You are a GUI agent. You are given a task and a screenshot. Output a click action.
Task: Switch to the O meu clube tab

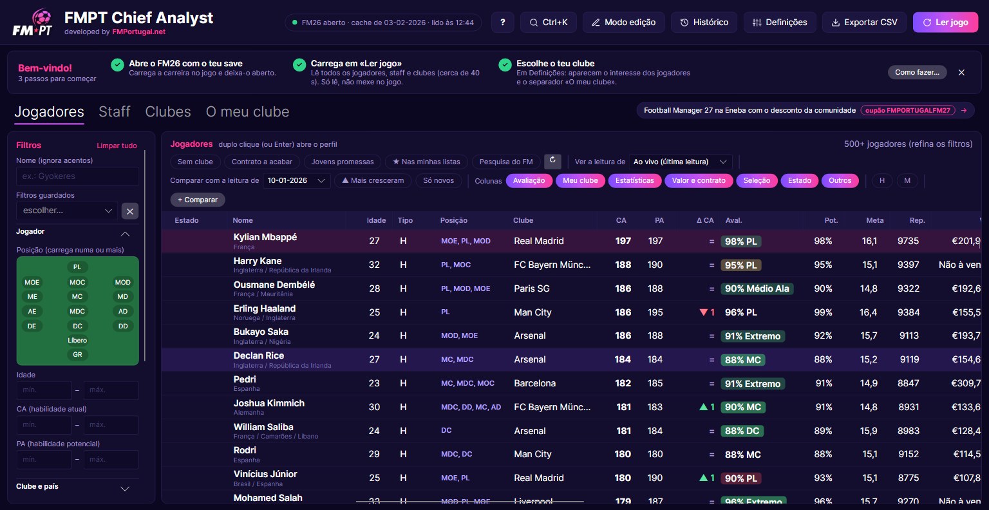(x=247, y=112)
